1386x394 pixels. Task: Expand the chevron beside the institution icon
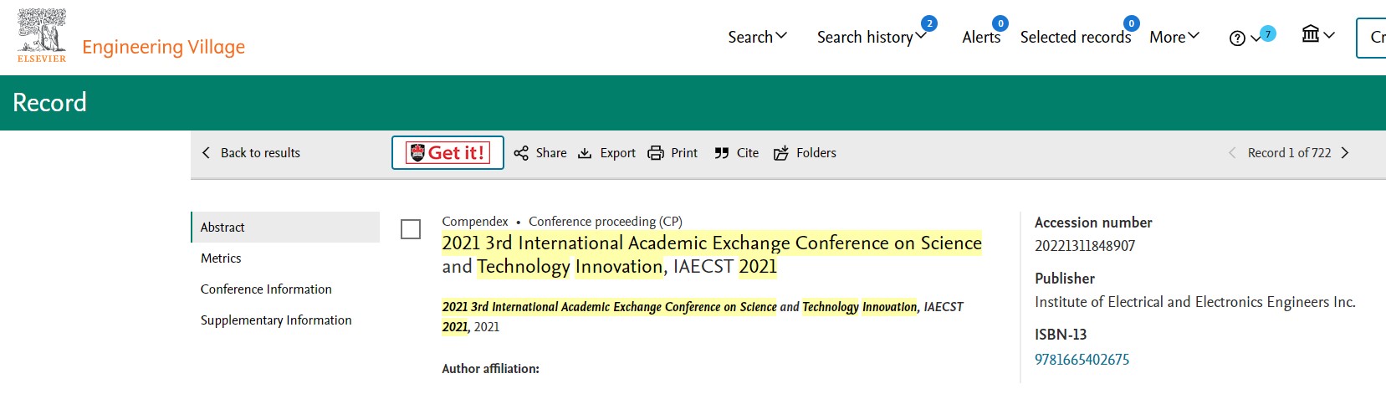click(x=1329, y=35)
